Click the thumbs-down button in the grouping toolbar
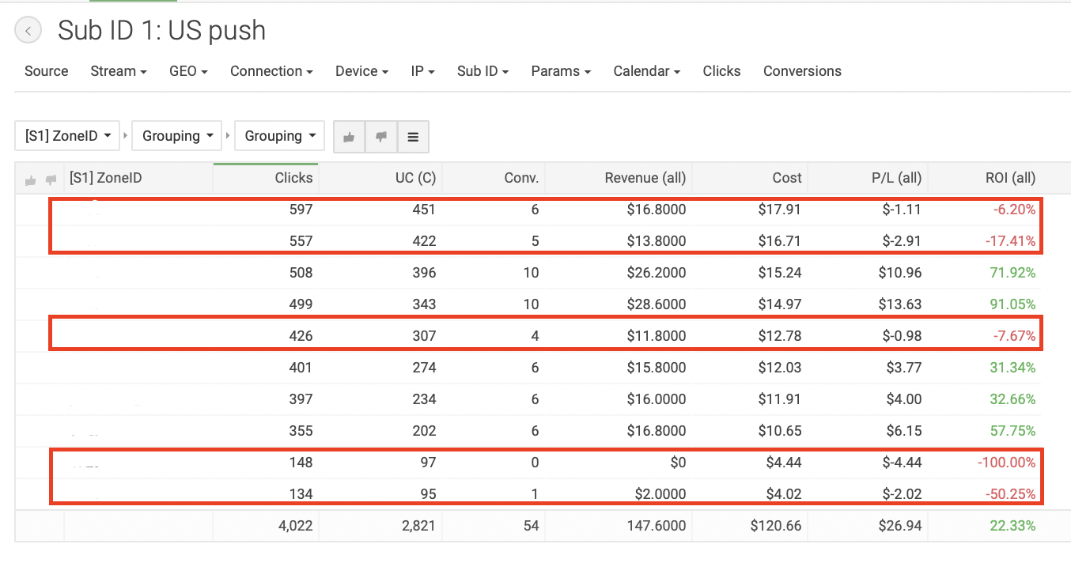The height and width of the screenshot is (563, 1071). point(381,137)
